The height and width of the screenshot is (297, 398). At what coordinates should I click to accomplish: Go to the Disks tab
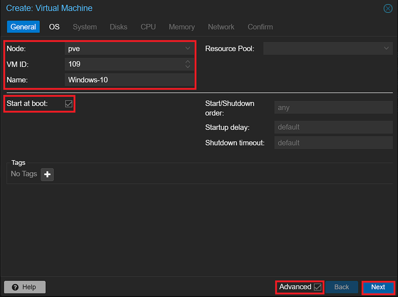[x=119, y=27]
